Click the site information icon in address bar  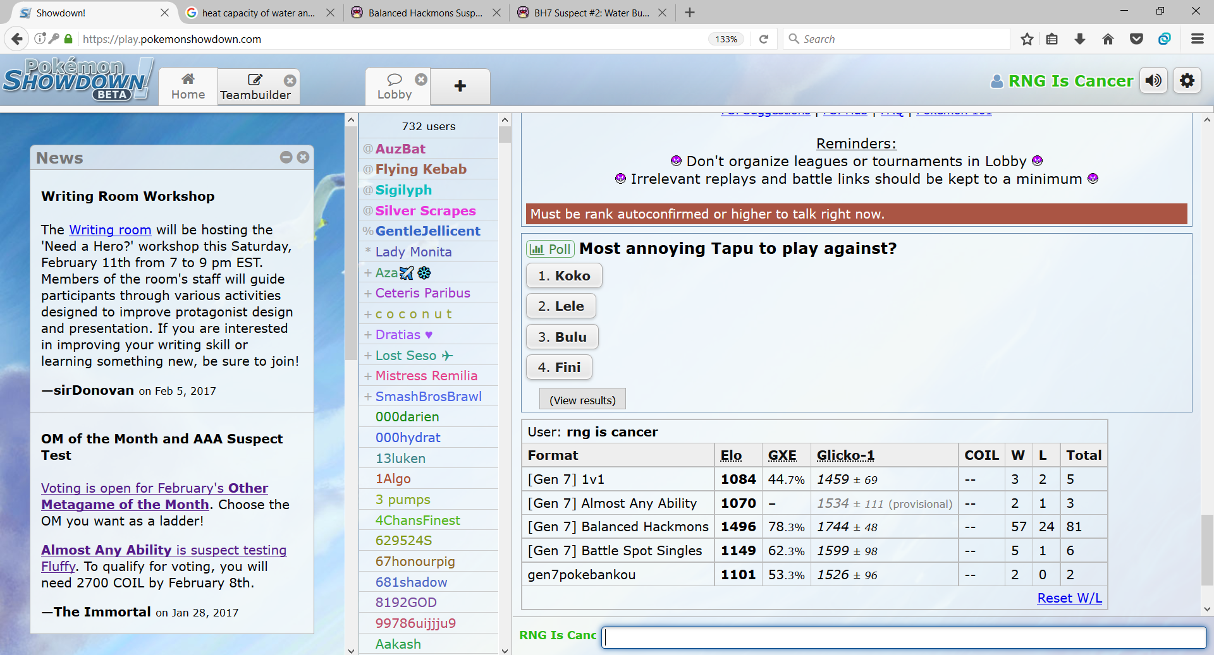tap(40, 39)
